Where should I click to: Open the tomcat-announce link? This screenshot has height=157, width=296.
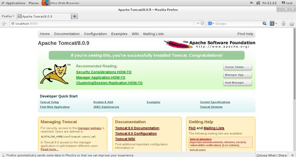point(200,139)
